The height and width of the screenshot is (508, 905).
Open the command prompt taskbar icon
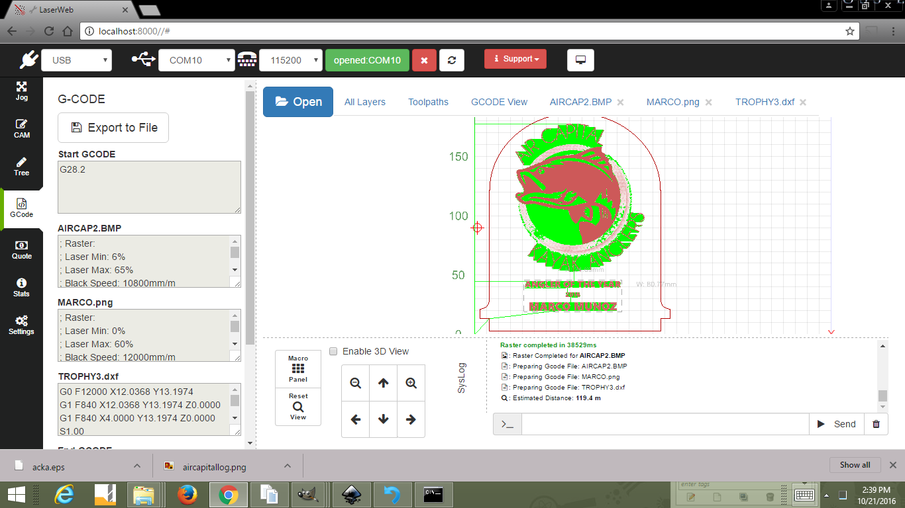click(x=433, y=495)
